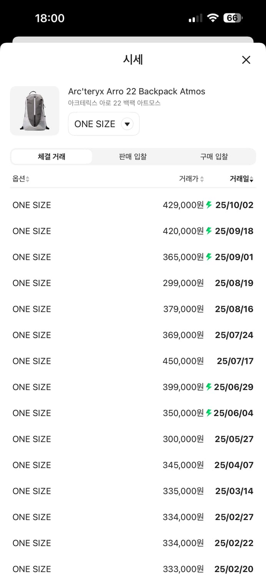Viewport: 266px width, 577px height.
Task: Tap the cellular signal bars icon
Action: pyautogui.click(x=195, y=18)
